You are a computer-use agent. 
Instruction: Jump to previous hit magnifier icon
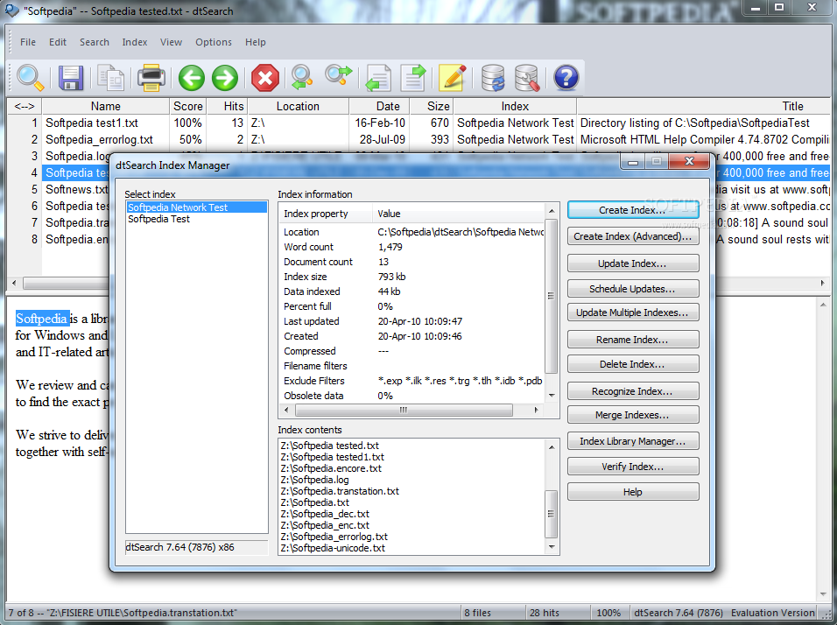[301, 78]
